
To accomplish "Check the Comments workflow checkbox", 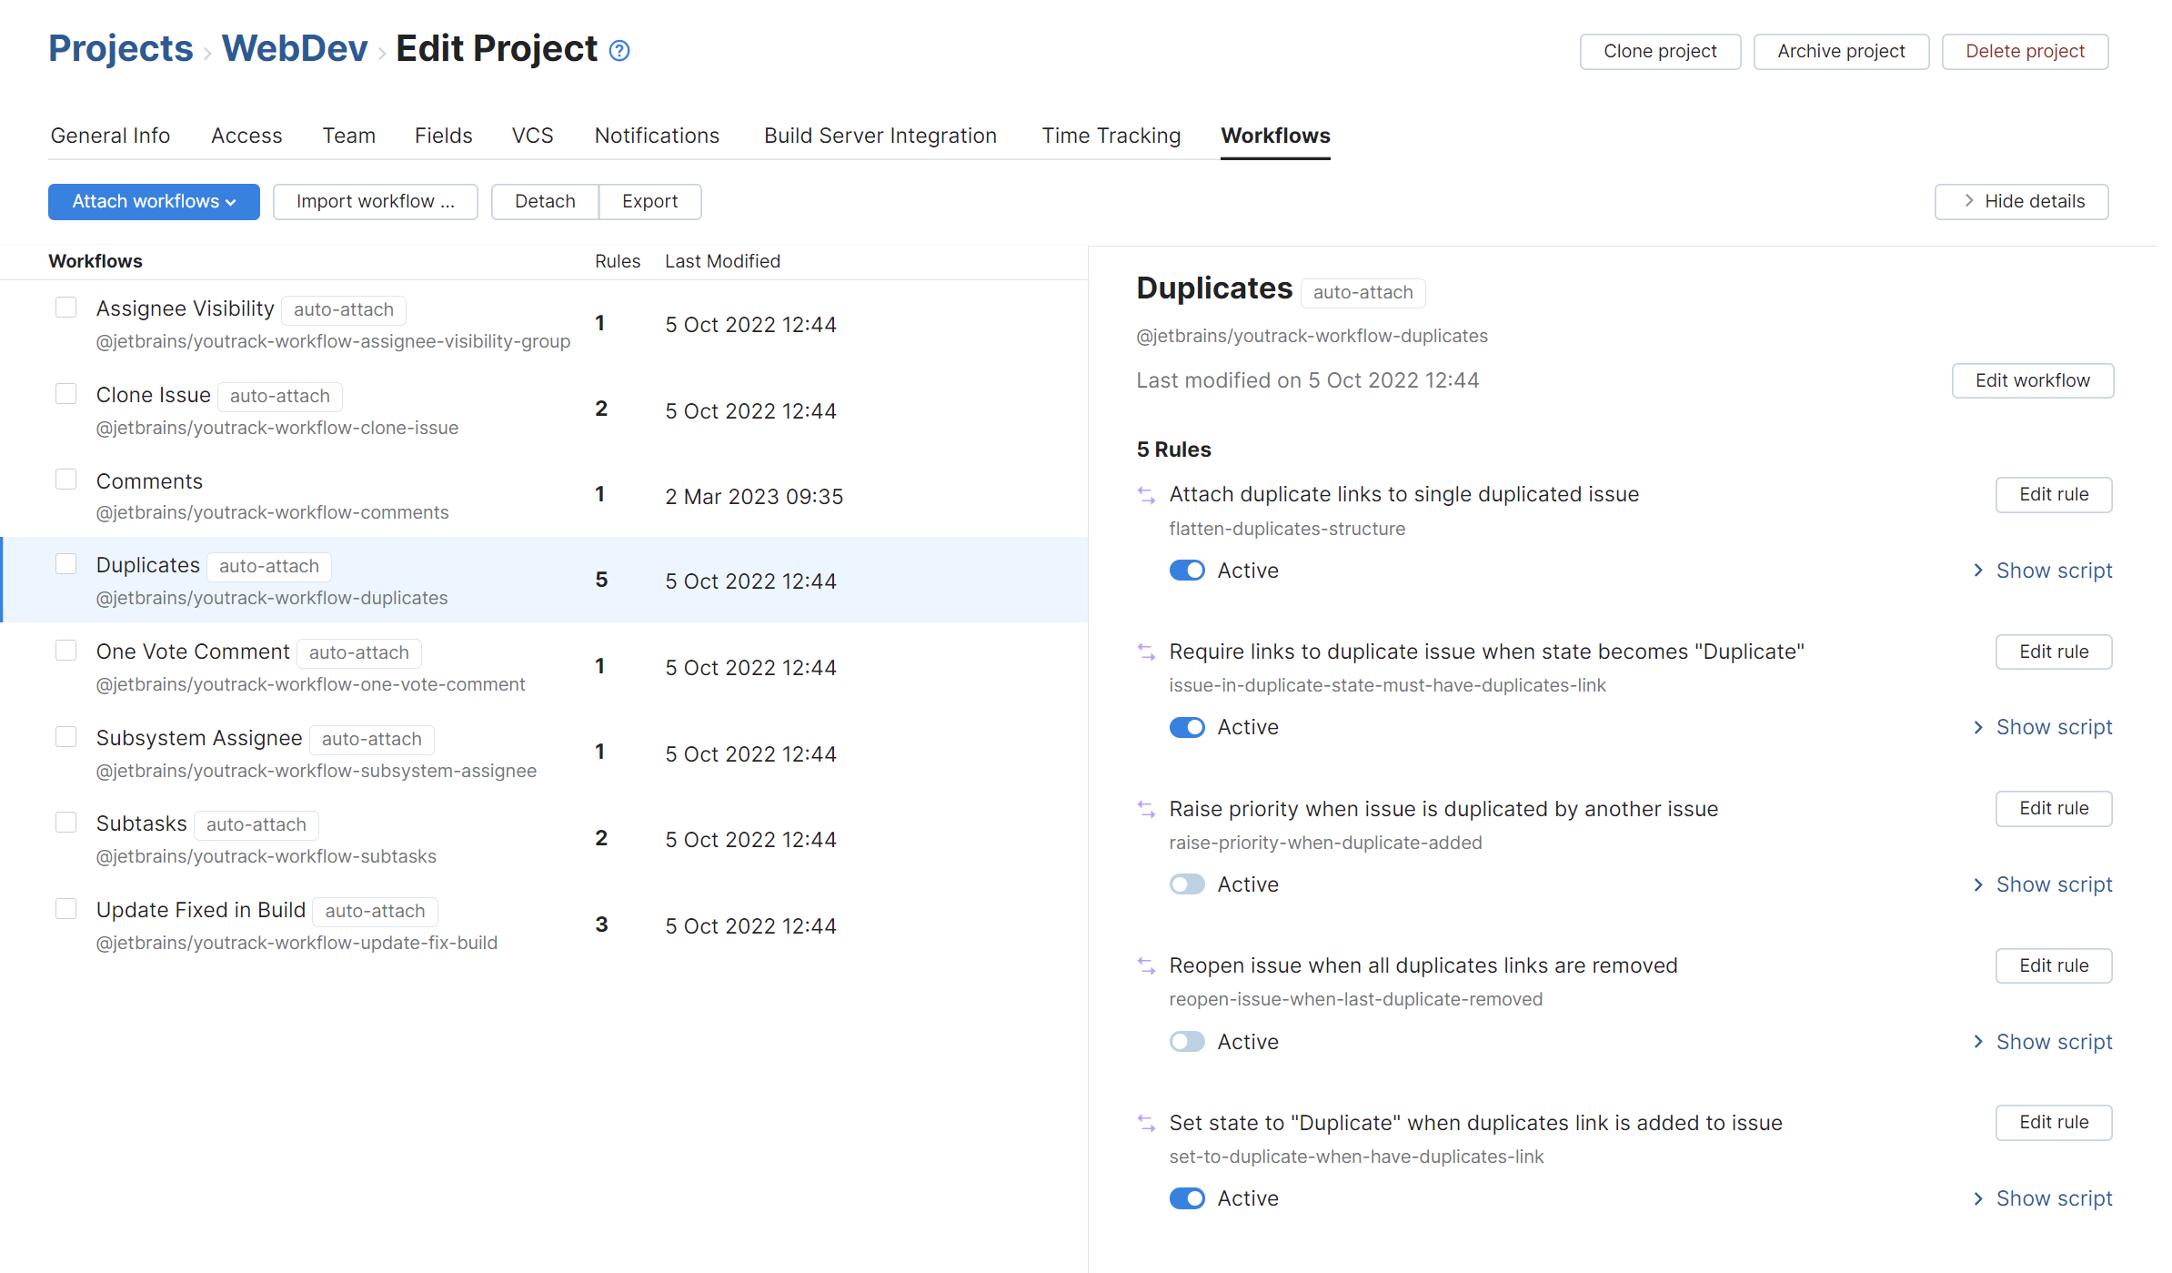I will pos(65,479).
